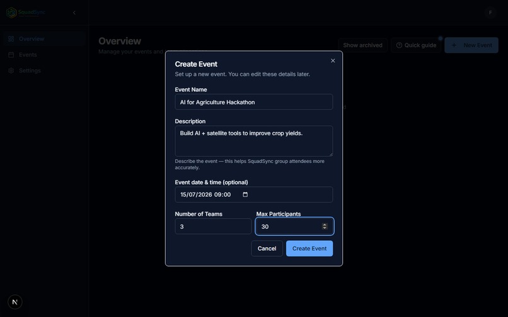Click the Description text area
Viewport: 508px width, 317px height.
tap(253, 141)
